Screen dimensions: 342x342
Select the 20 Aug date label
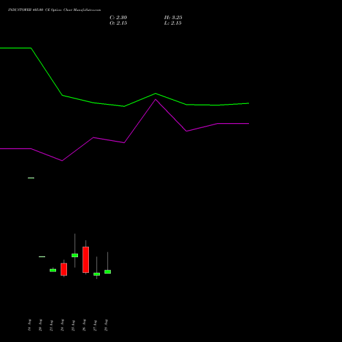pyautogui.click(x=40, y=325)
